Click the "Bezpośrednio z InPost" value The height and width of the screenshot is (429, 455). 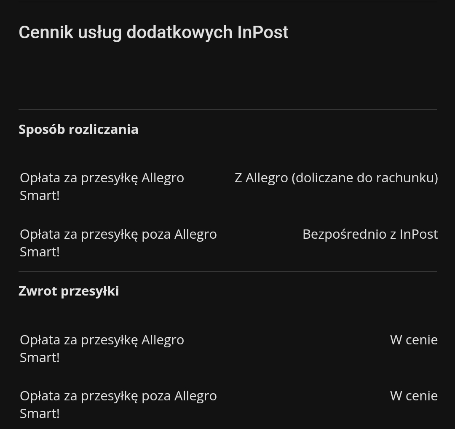[370, 234]
